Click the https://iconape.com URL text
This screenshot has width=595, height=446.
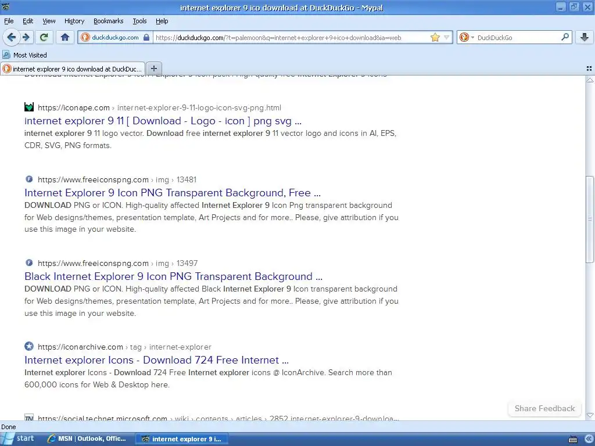click(x=74, y=107)
